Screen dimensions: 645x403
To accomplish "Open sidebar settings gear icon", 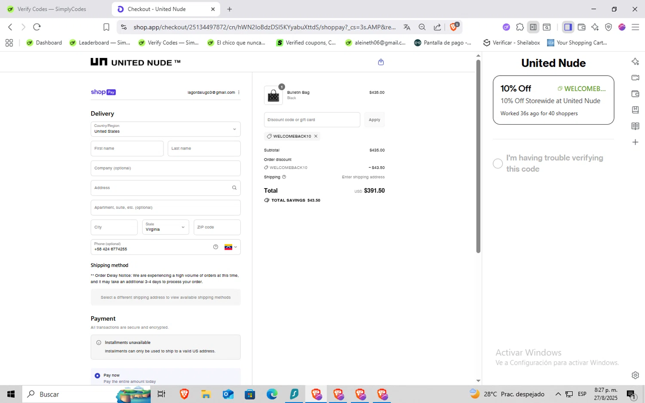I will point(635,375).
